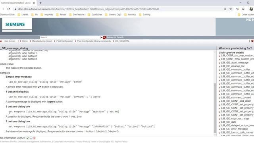Screen dimensions: 254x143
Task: Open the DevFeatures bookmark folder
Action: [x=77, y=15]
